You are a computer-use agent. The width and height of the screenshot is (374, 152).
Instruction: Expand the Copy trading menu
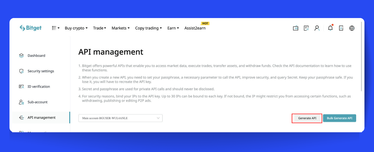tap(148, 28)
